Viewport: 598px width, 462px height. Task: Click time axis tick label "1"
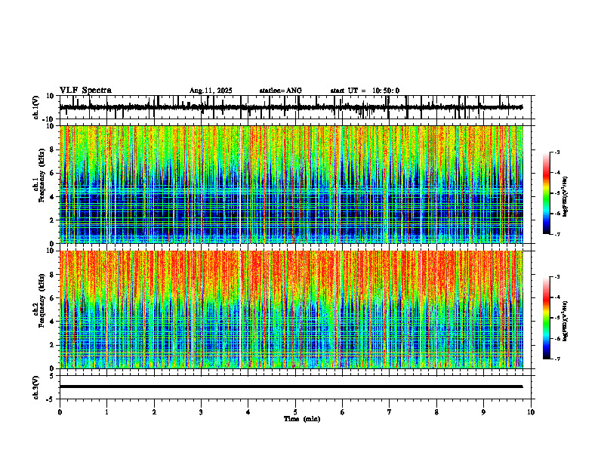click(106, 412)
